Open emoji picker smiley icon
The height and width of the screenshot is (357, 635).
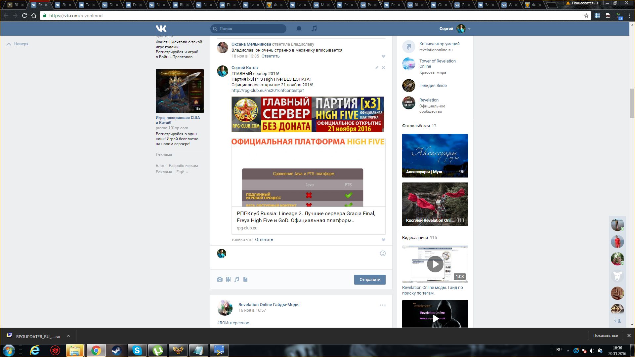(x=383, y=254)
